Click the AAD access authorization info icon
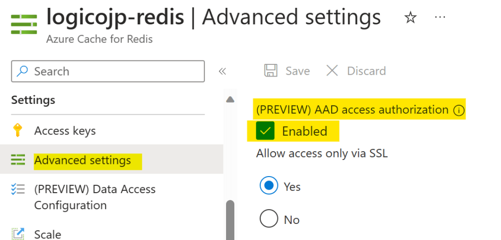Image resolution: width=501 pixels, height=240 pixels. click(x=458, y=110)
